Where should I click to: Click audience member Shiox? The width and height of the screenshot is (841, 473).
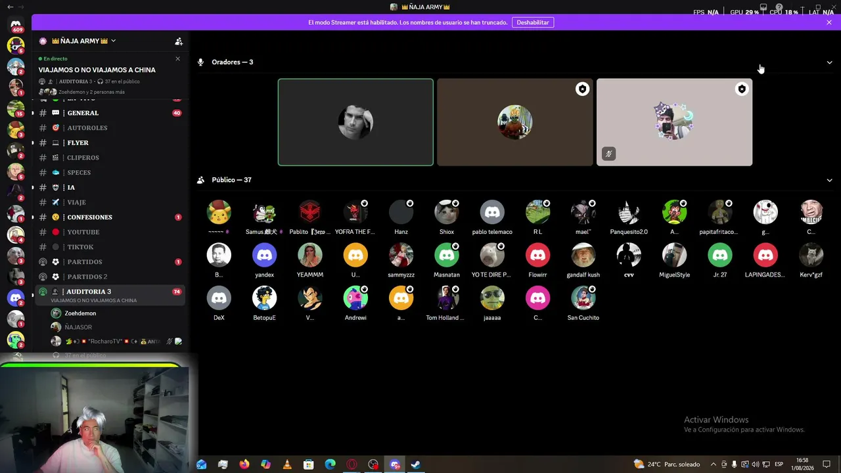pyautogui.click(x=447, y=217)
